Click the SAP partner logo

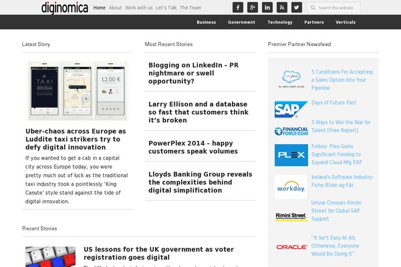point(291,109)
